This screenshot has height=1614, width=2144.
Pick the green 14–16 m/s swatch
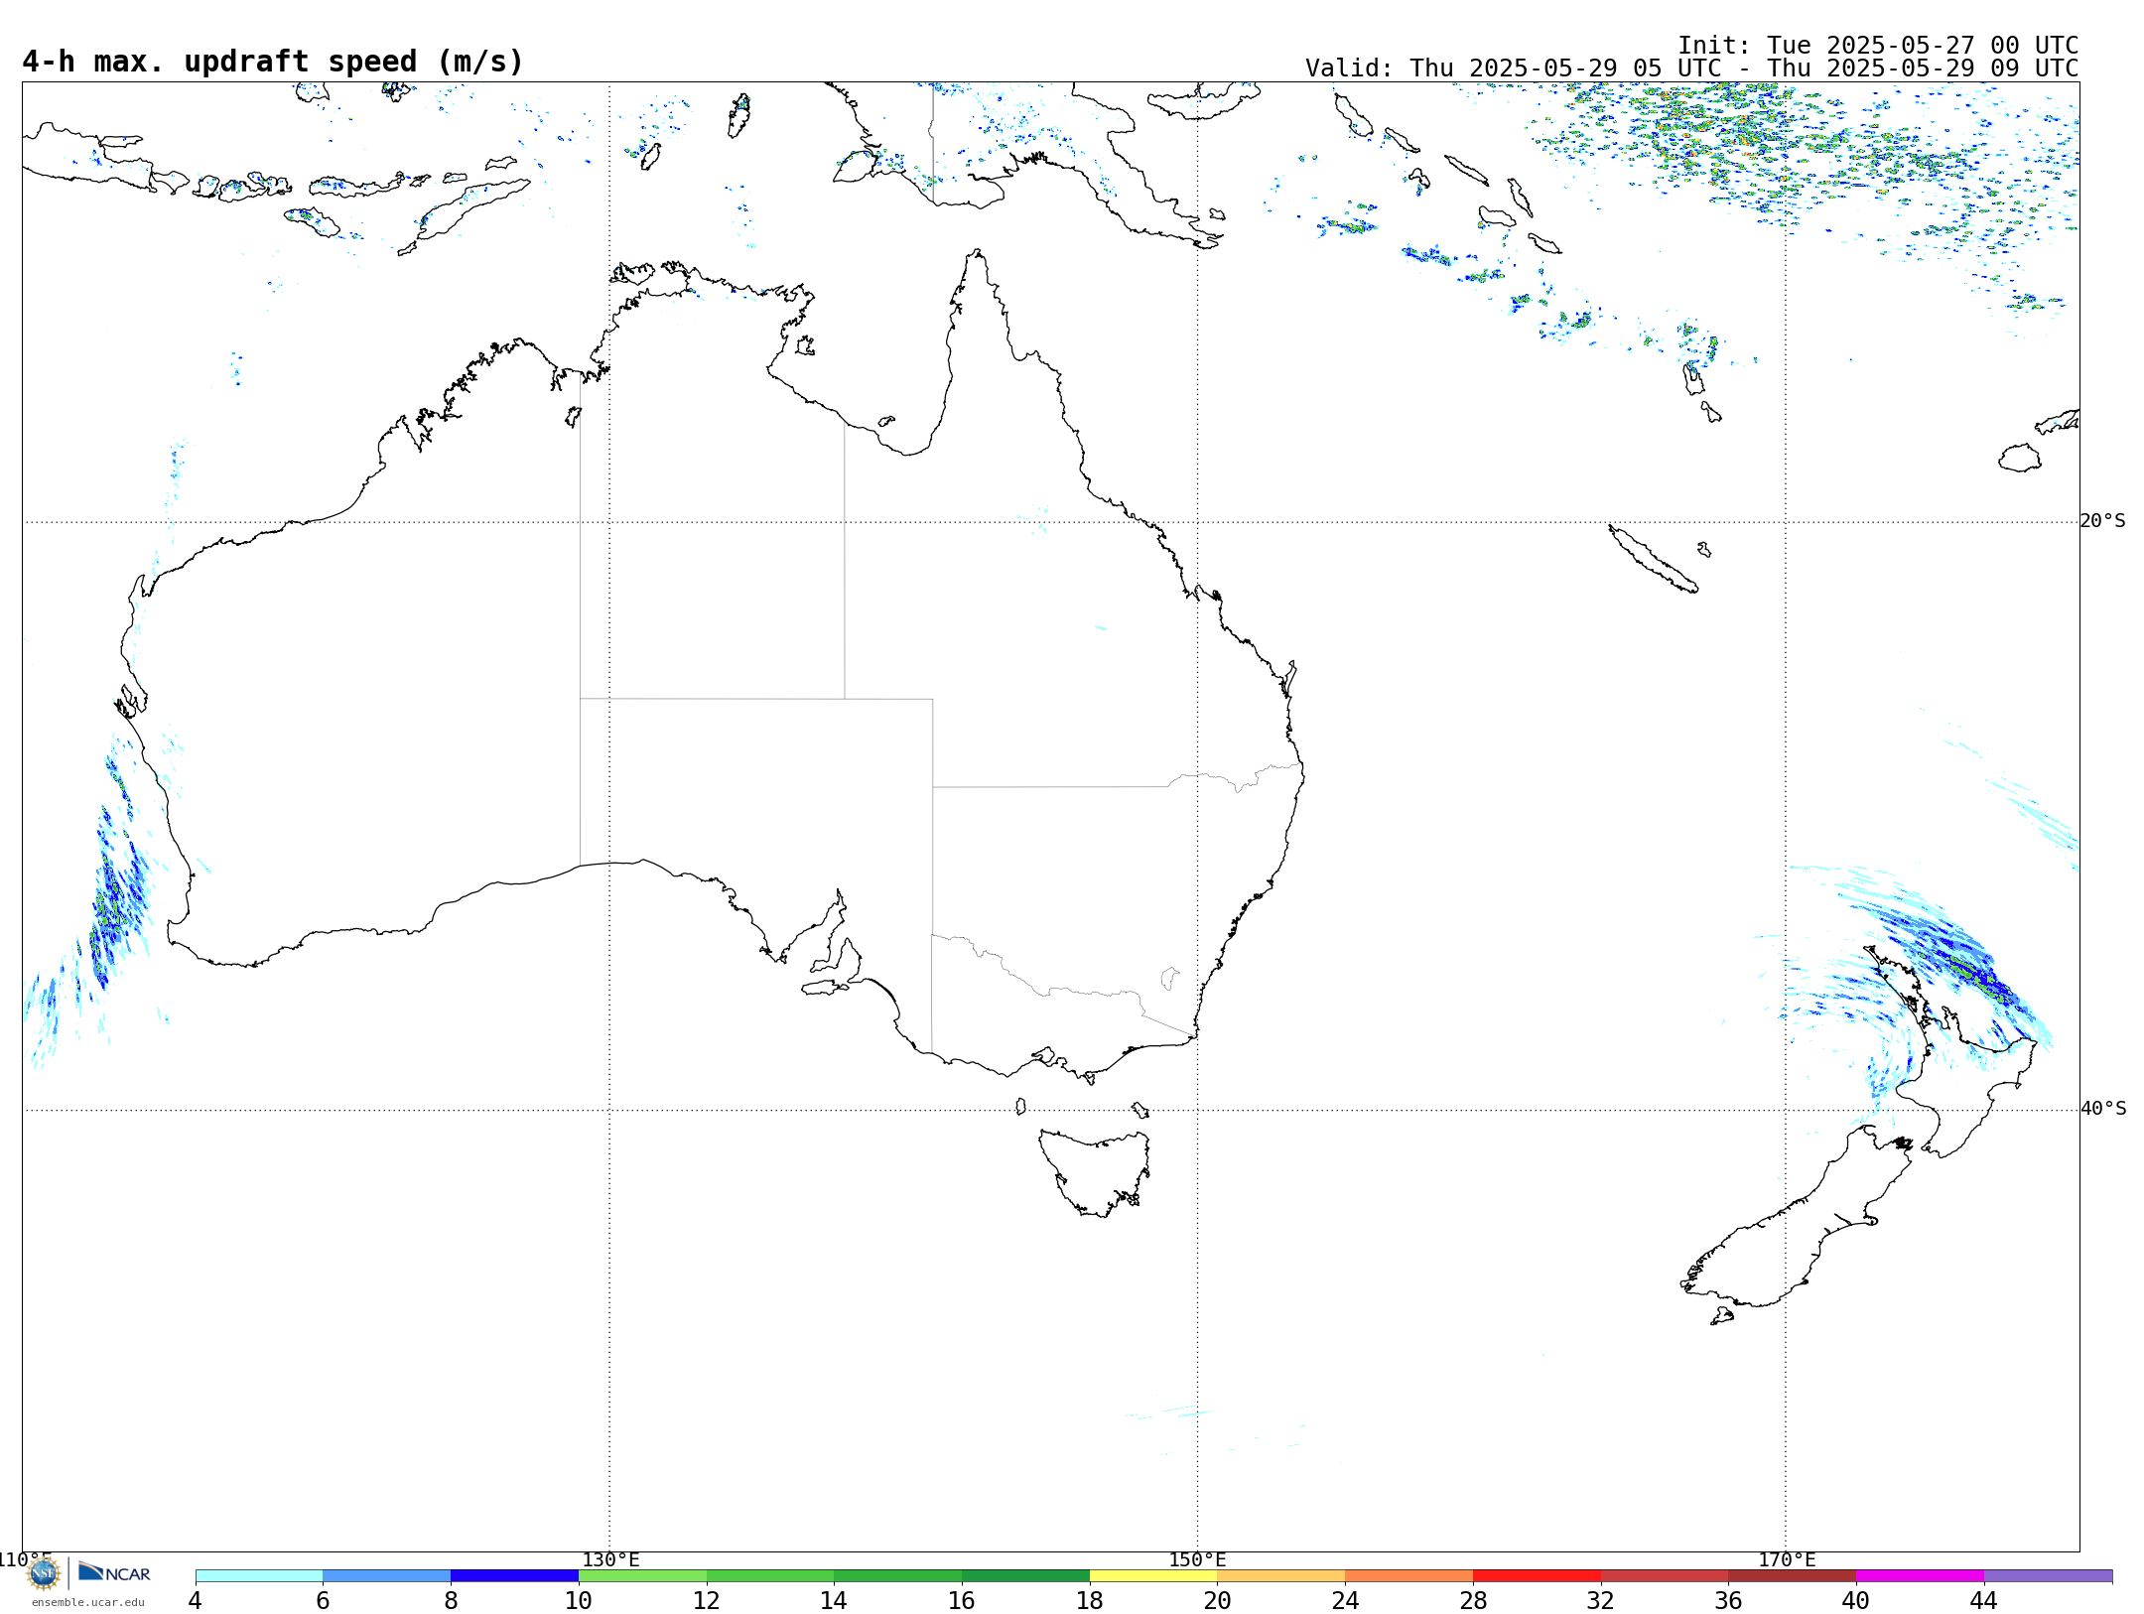tap(898, 1576)
